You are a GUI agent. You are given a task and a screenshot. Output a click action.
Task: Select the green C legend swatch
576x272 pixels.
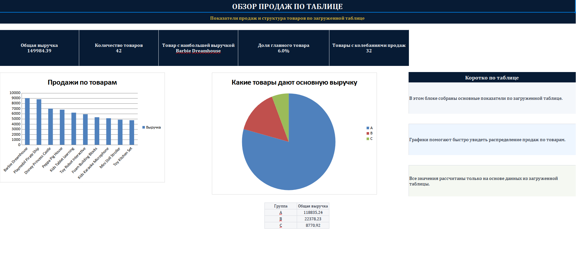[368, 139]
